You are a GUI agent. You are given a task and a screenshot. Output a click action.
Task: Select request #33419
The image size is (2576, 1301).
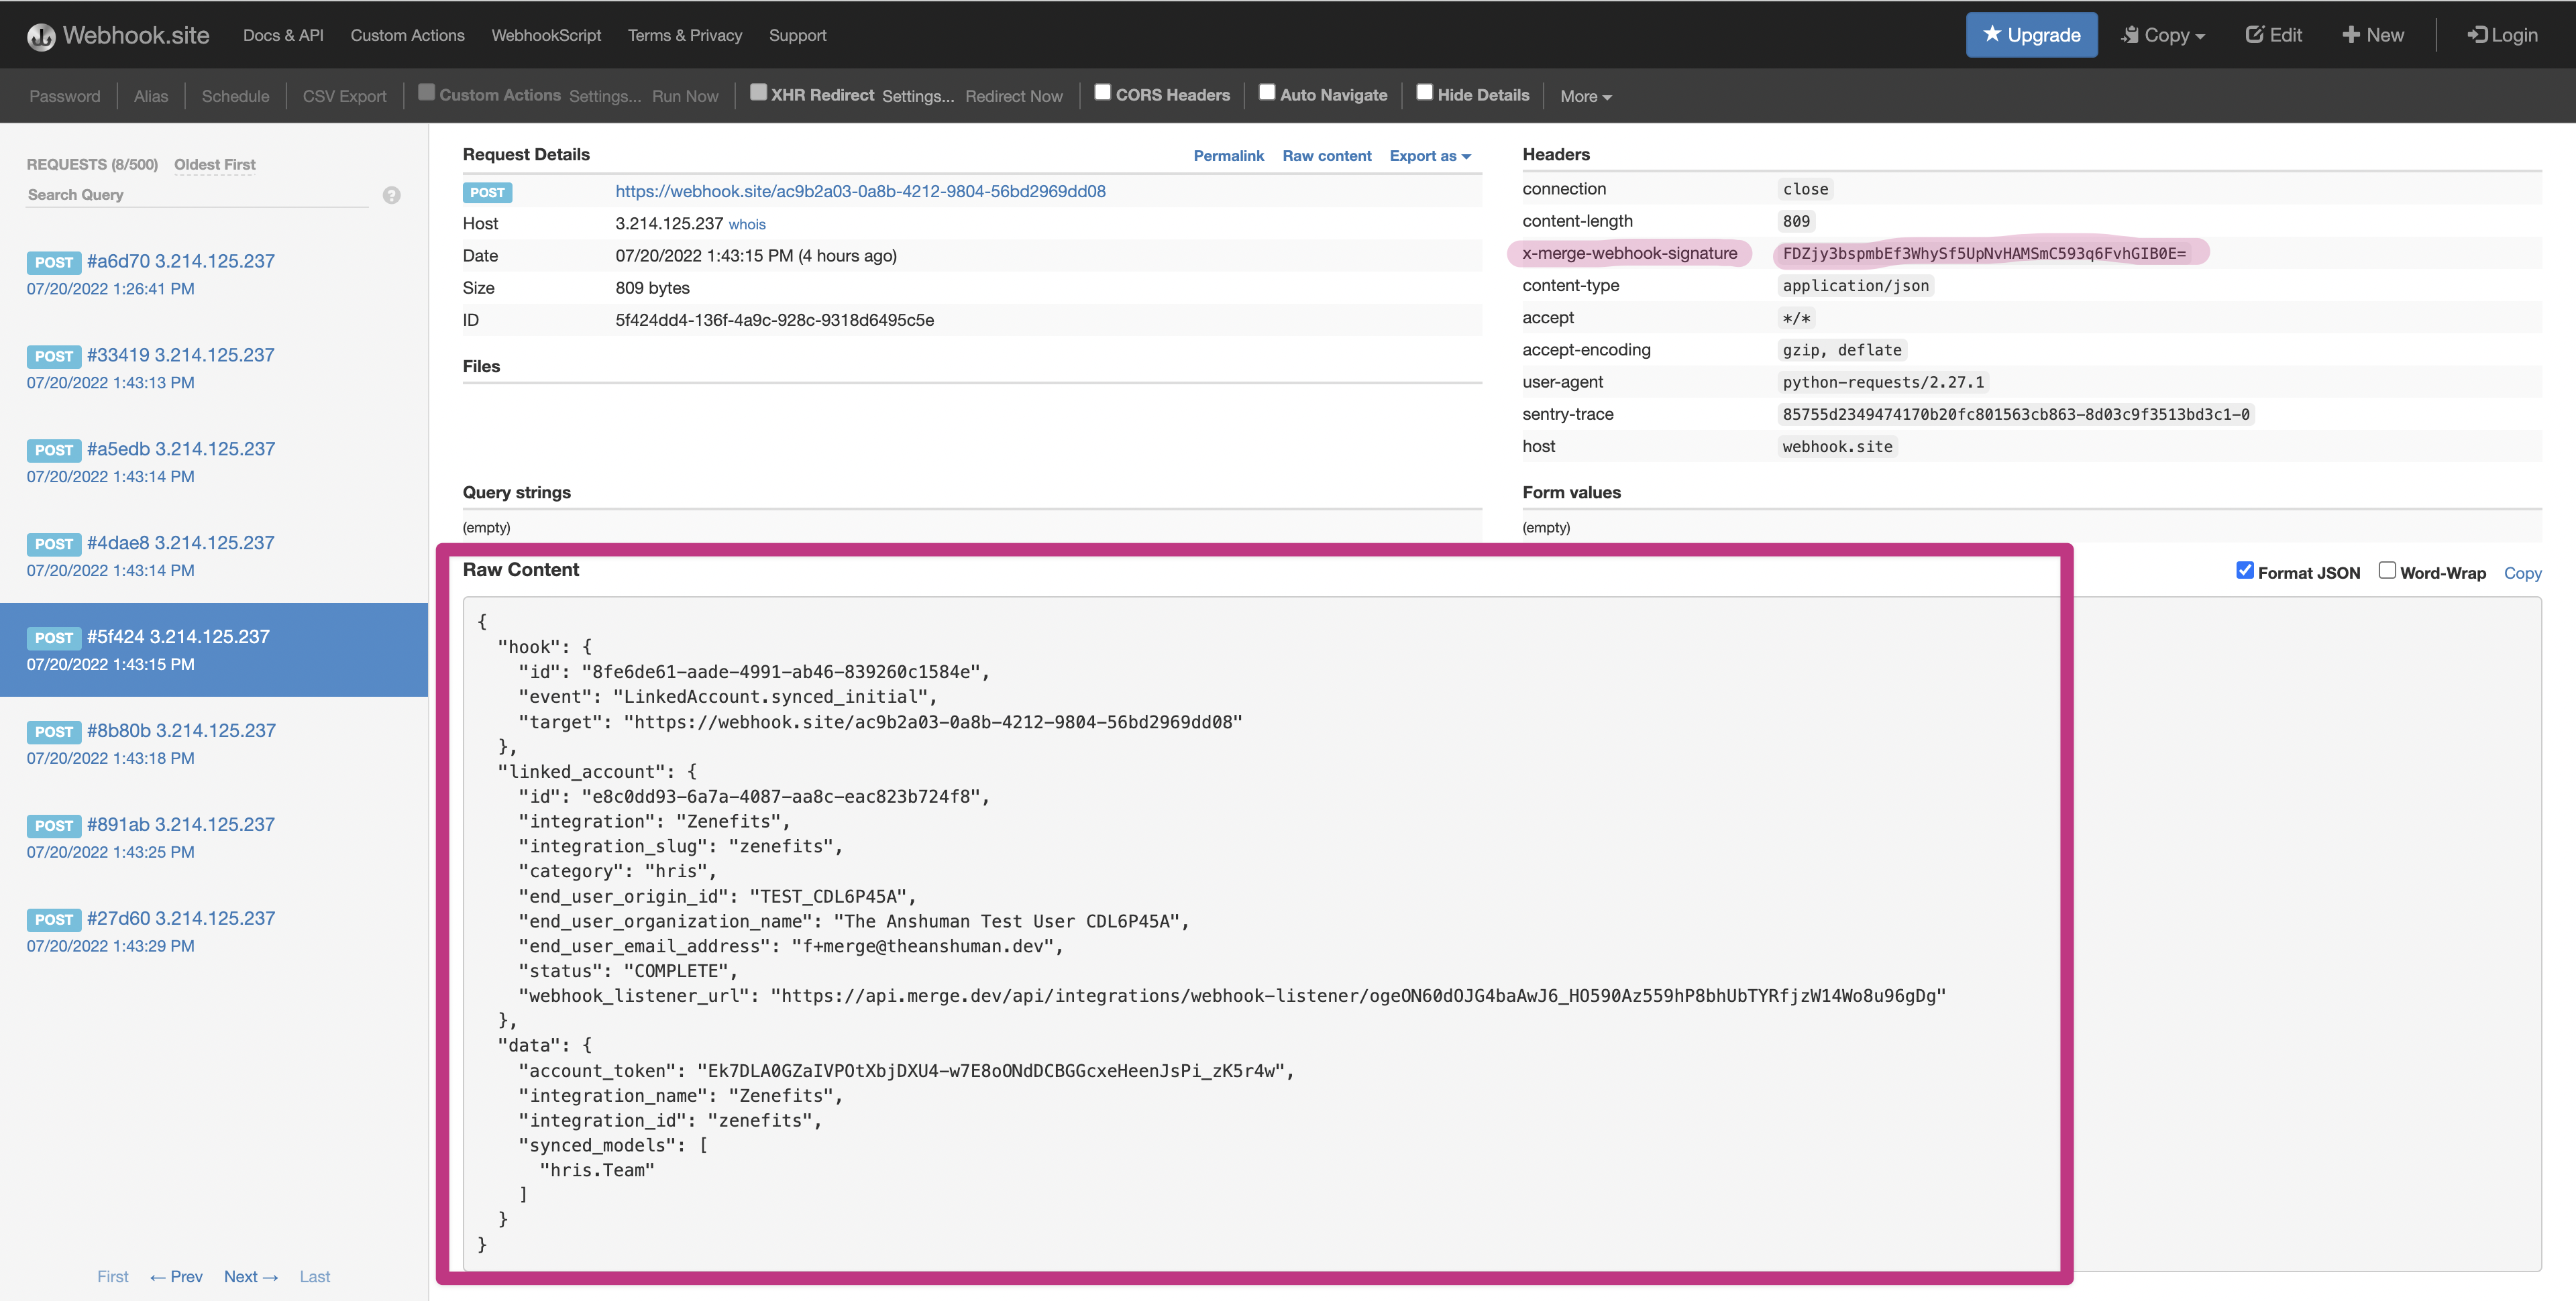tap(214, 368)
